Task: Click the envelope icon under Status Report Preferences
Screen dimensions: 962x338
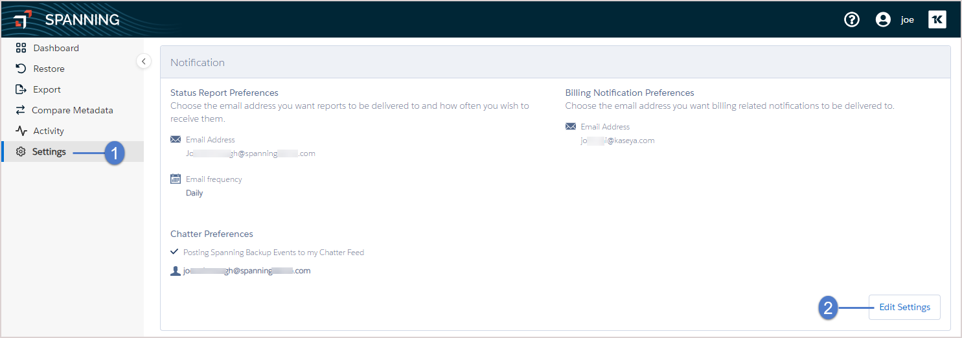Action: coord(176,139)
